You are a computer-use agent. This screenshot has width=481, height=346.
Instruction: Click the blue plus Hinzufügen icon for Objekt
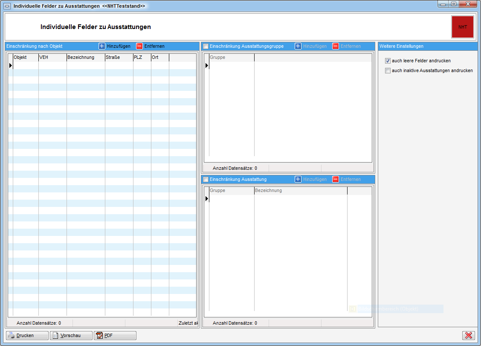point(102,46)
